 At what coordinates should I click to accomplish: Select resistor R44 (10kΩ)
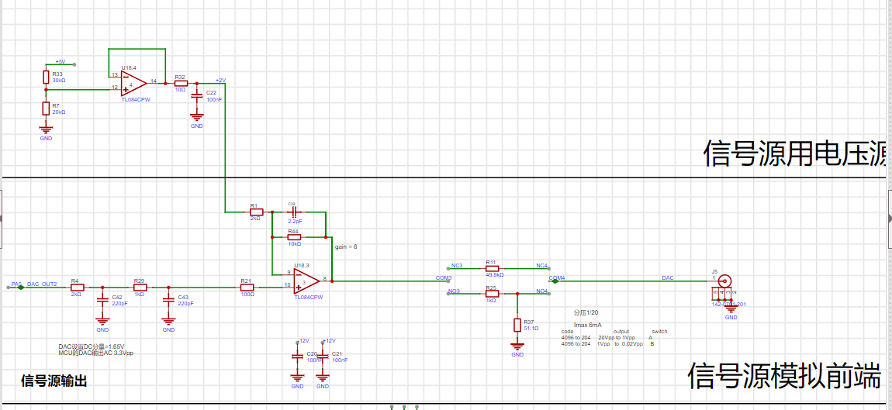293,236
